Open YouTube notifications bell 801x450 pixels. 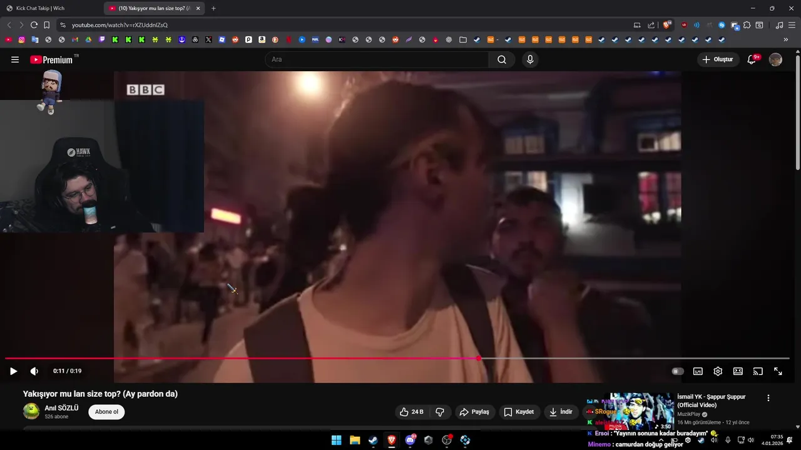[x=752, y=59]
